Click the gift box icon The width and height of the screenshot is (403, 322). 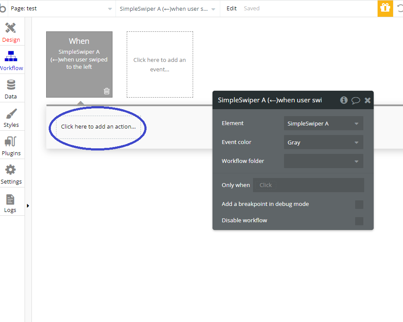385,8
